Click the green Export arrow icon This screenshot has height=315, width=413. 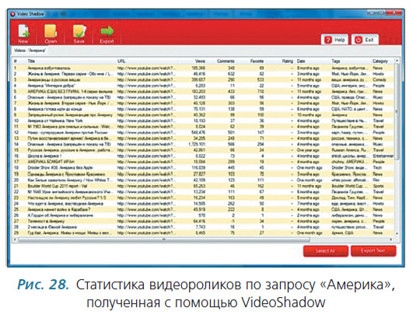tap(107, 31)
